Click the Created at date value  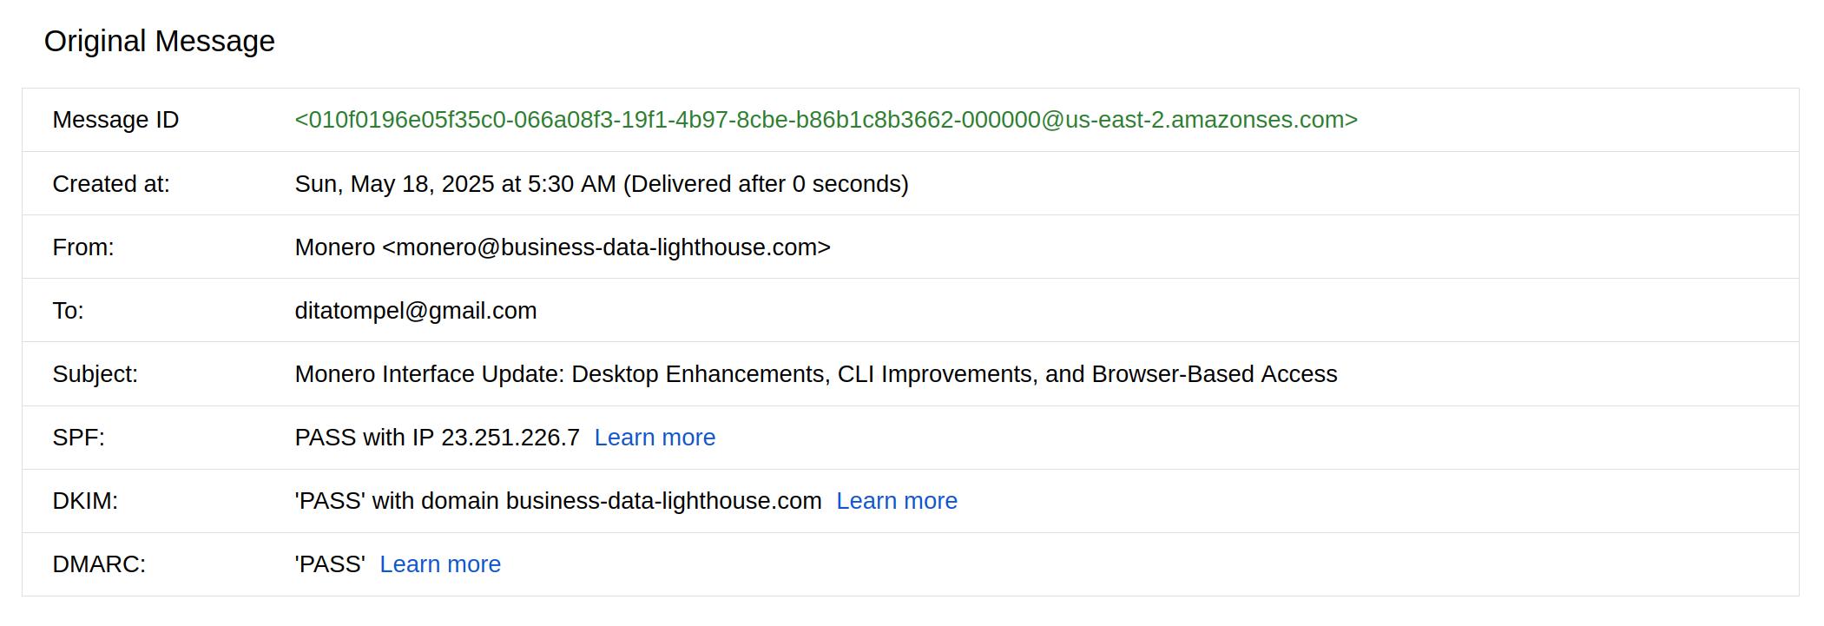tap(602, 184)
